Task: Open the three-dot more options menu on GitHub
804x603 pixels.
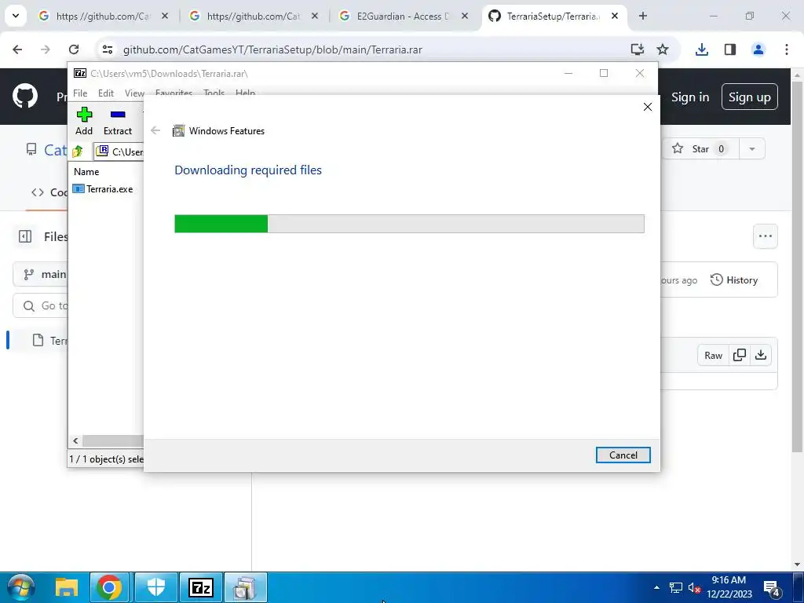Action: 765,236
